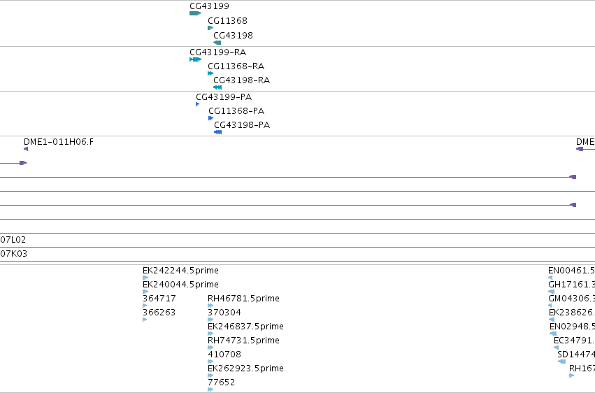The image size is (595, 393).
Task: Select the EK238626 EST glyph
Action: click(552, 320)
